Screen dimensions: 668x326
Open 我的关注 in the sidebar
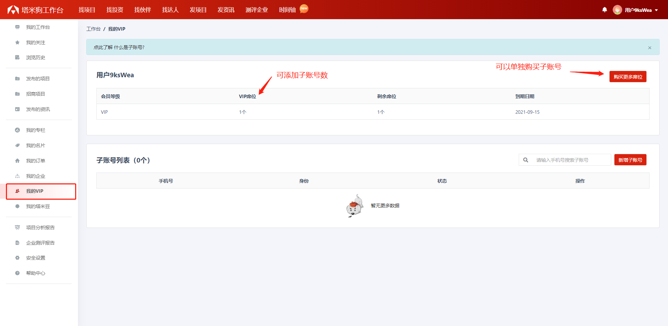tap(35, 42)
